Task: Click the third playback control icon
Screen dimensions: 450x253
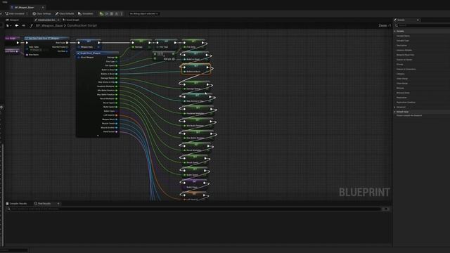Action: click(112, 13)
